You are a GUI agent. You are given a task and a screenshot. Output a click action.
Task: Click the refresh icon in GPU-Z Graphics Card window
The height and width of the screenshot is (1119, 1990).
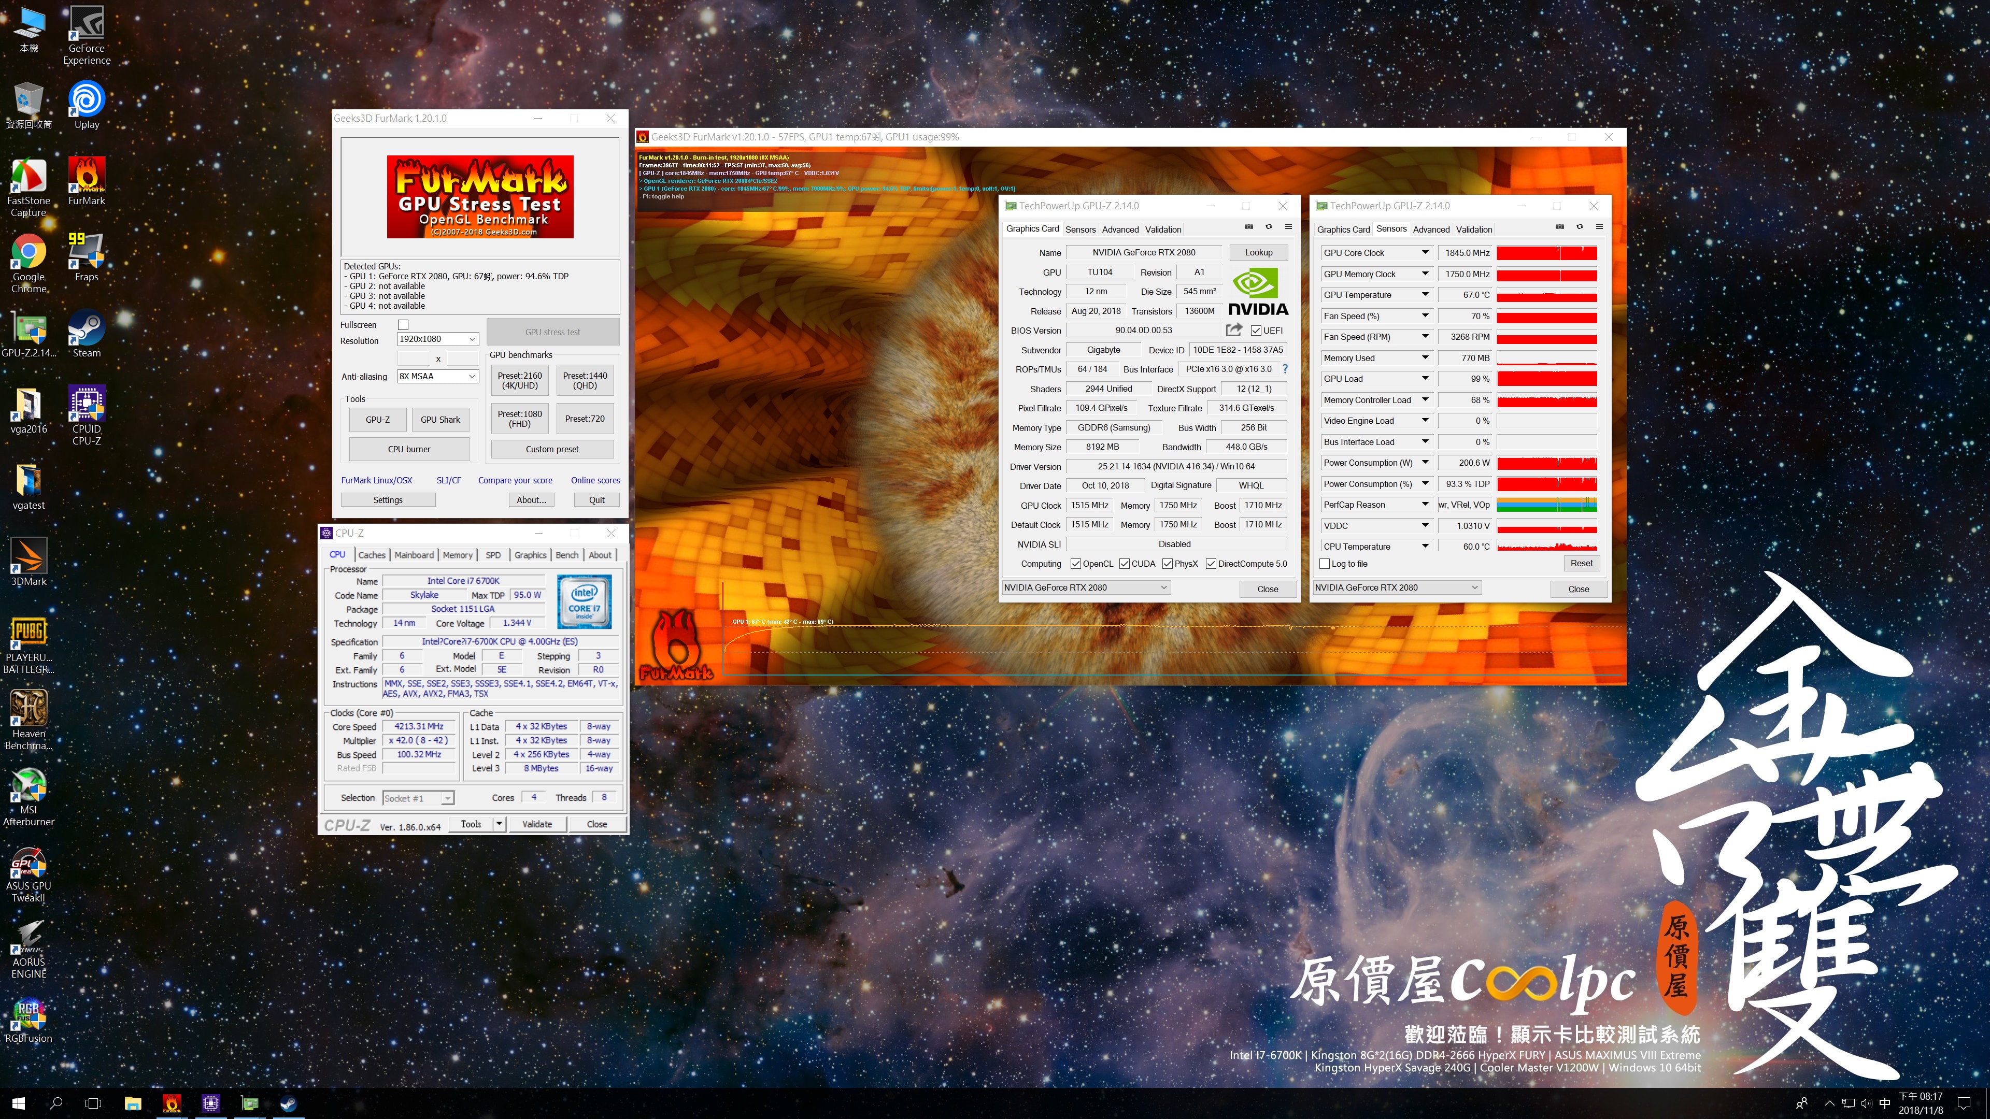click(1269, 227)
